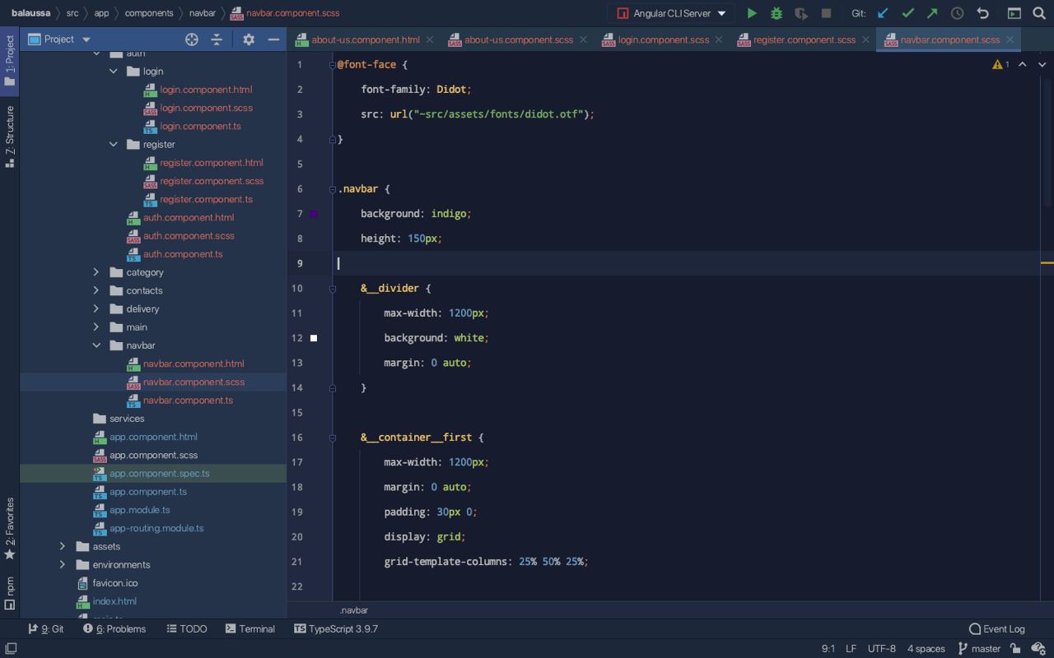The height and width of the screenshot is (658, 1054).
Task: Open warning indicator showing 1 problem
Action: (x=1000, y=64)
